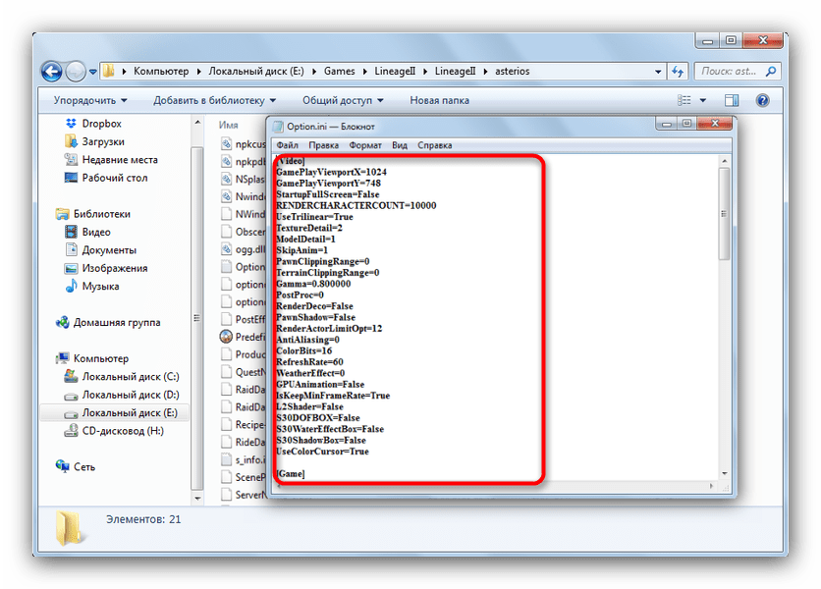Select Домашняя группа in navigation pane
821x589 pixels.
pos(108,323)
